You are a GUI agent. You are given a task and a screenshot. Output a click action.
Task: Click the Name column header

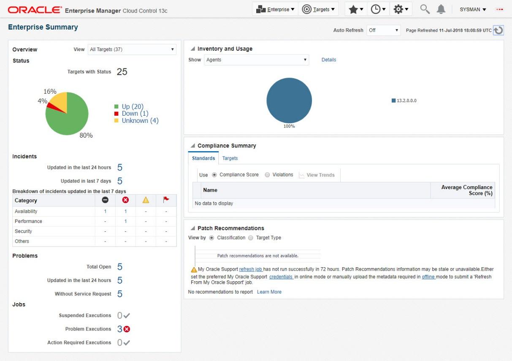(316, 190)
